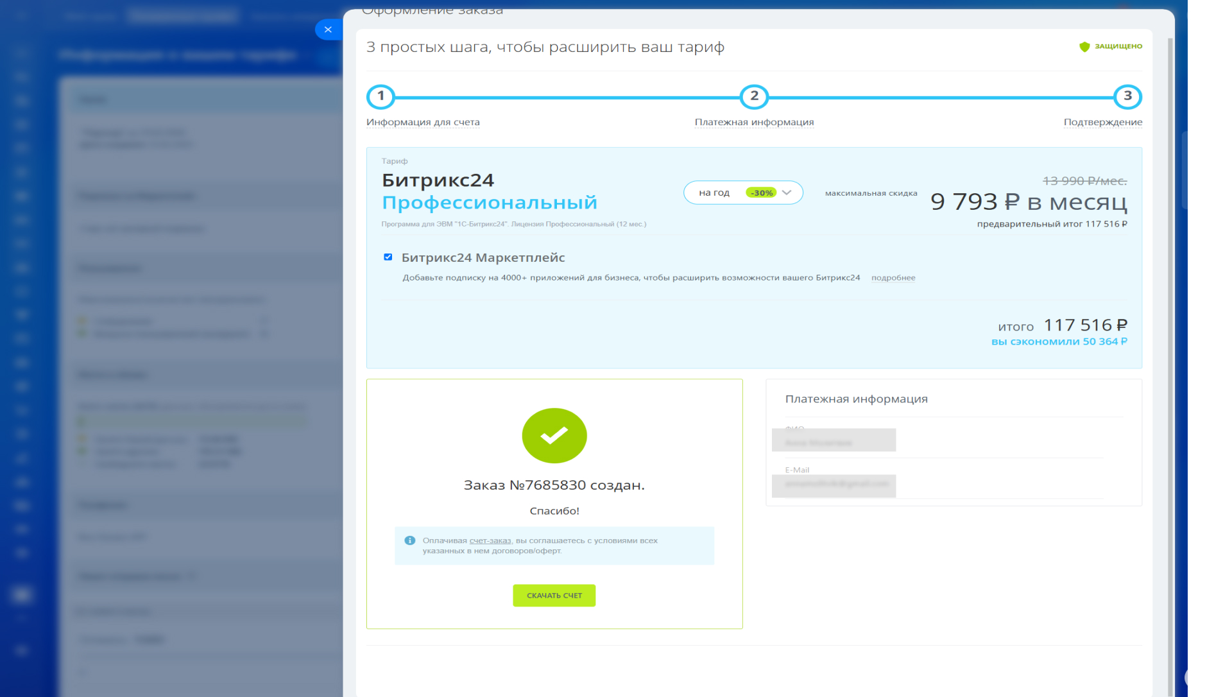Click 'предварительный итог 117 516 ₽' text
The height and width of the screenshot is (697, 1232).
pos(1052,224)
